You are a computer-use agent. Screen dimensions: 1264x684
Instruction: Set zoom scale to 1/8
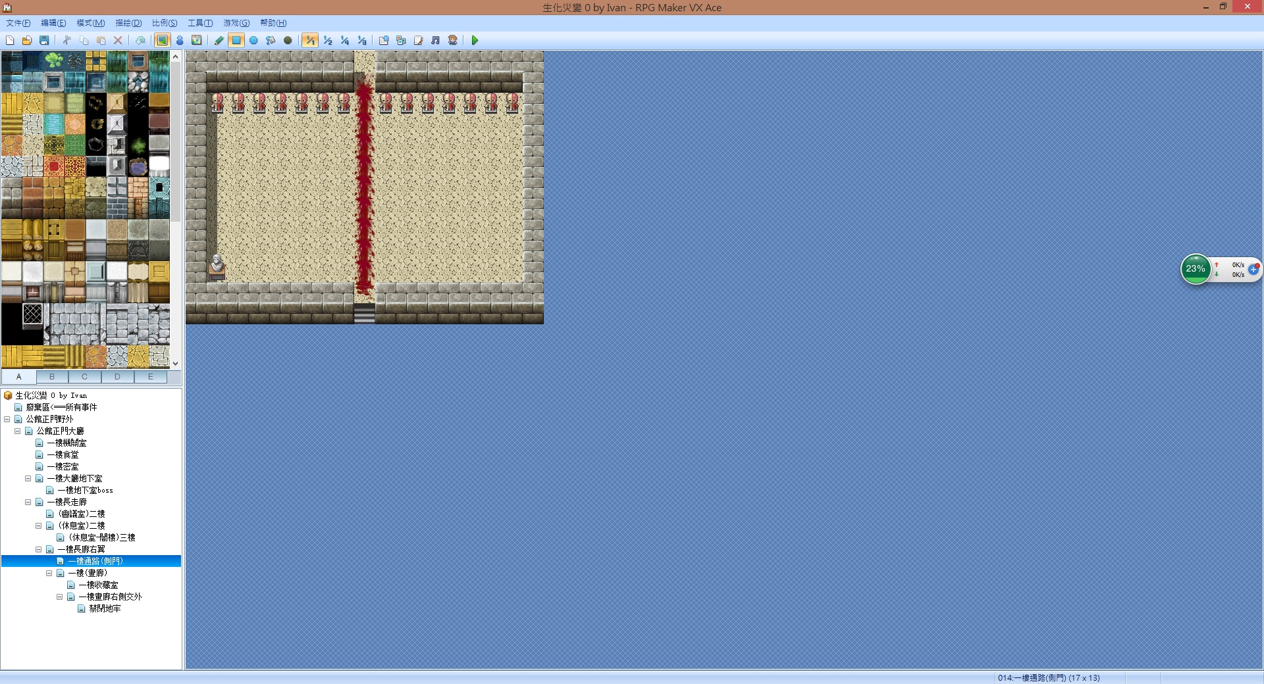pyautogui.click(x=361, y=40)
